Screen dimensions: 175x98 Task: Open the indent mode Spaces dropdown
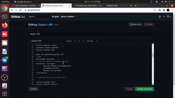[x=71, y=41]
